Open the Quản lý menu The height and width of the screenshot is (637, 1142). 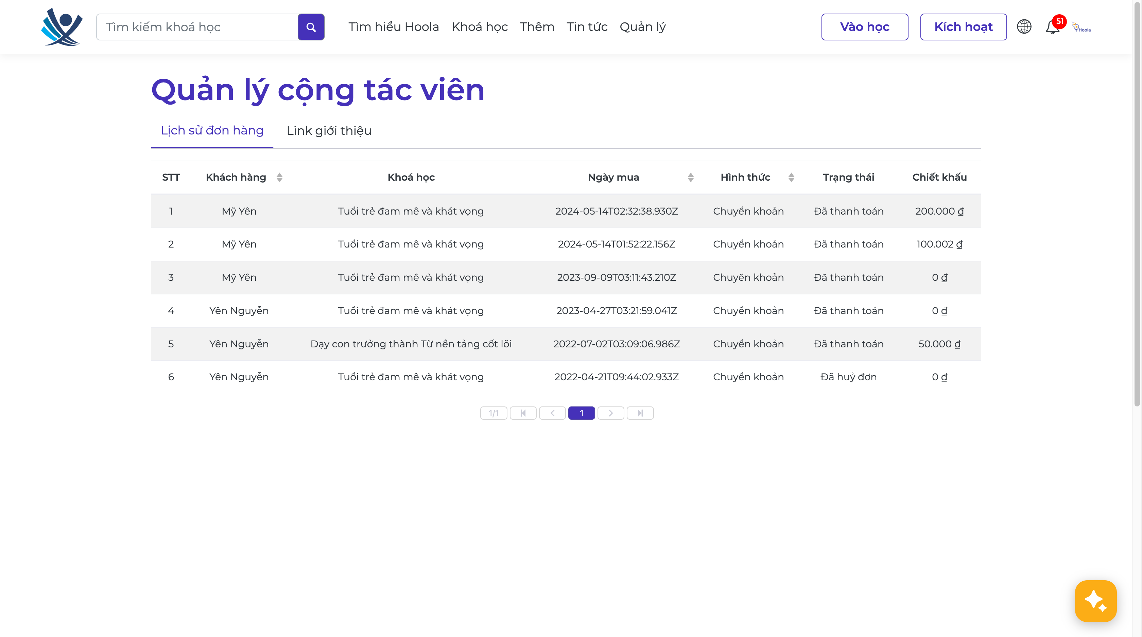[x=642, y=26]
